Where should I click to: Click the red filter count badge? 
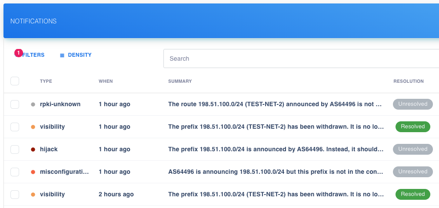click(18, 53)
